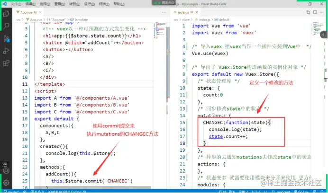Image resolution: width=328 pixels, height=193 pixels.
Task: Open changes icon in right editor toolbar
Action: tap(309, 12)
